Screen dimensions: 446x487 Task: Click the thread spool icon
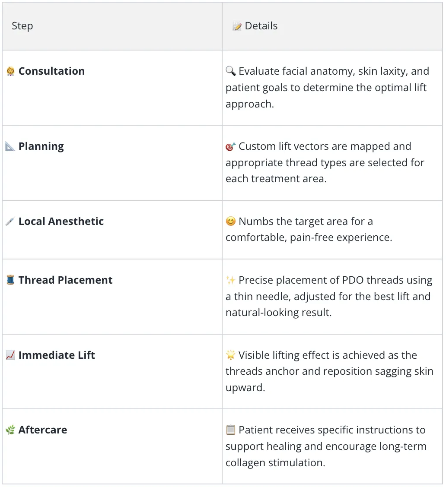click(x=10, y=280)
